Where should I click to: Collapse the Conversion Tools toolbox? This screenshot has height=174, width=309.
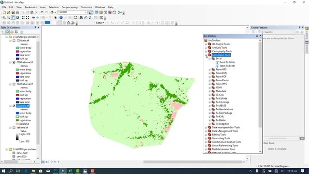point(206,55)
